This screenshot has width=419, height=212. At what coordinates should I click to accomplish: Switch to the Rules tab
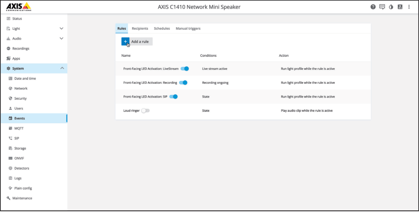coord(122,28)
